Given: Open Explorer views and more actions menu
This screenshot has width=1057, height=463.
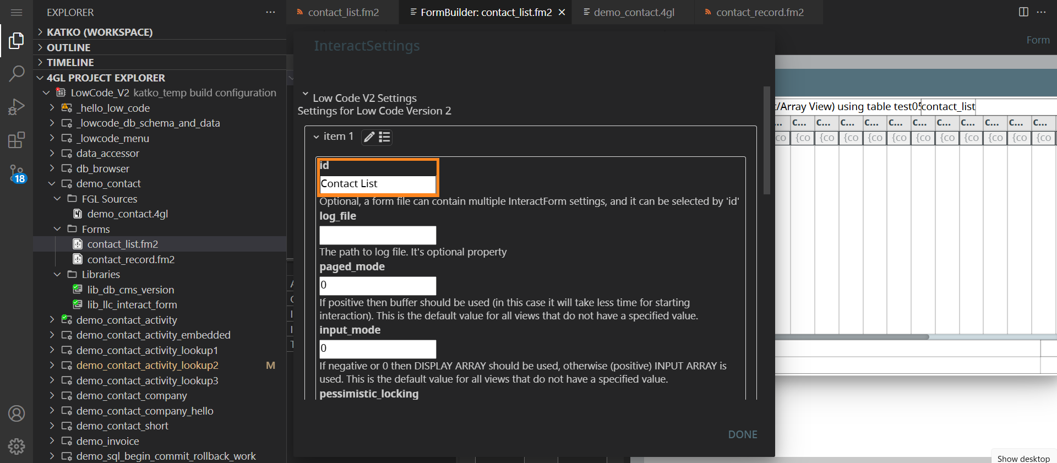Looking at the screenshot, I should (x=270, y=12).
